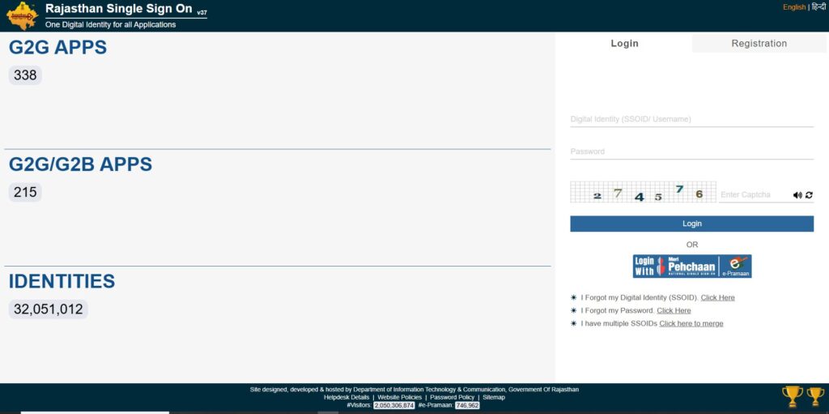The height and width of the screenshot is (414, 829).
Task: Click the first gold trophy icon
Action: [792, 396]
